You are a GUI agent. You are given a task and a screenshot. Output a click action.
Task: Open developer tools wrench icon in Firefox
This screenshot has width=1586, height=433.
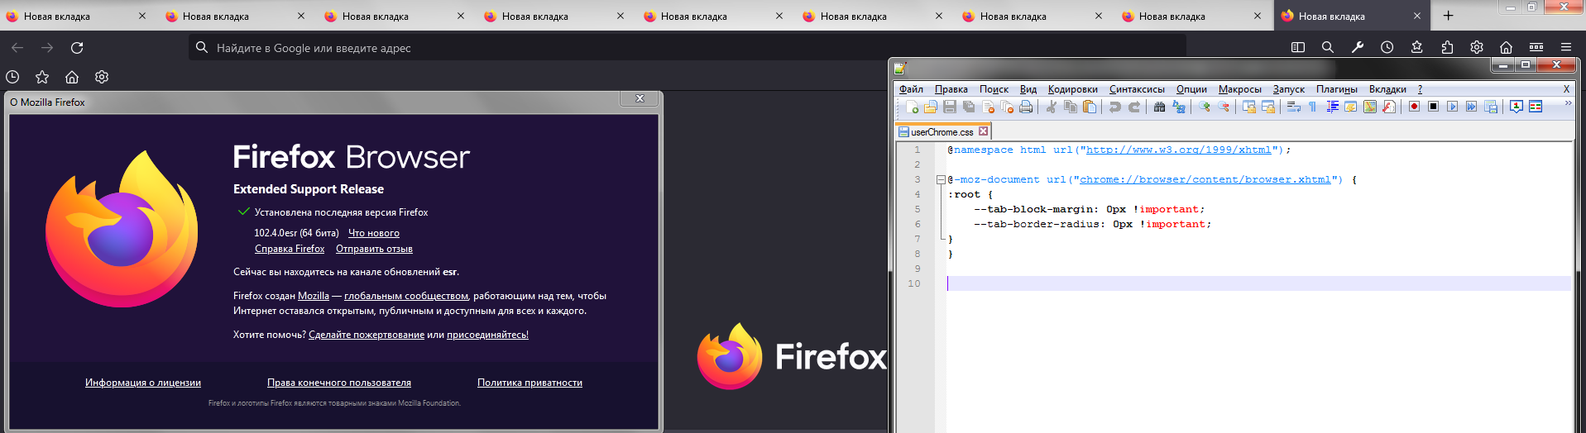[x=1358, y=47]
